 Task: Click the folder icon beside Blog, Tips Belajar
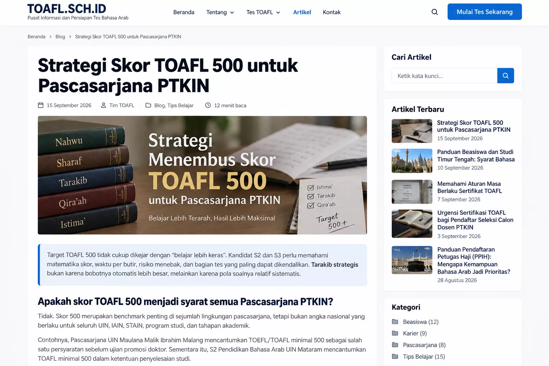tap(148, 105)
